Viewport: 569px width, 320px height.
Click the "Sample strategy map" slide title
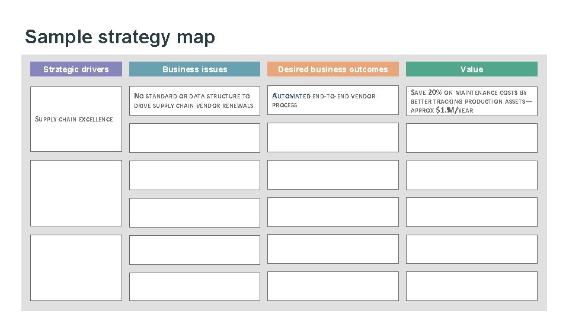(x=120, y=37)
